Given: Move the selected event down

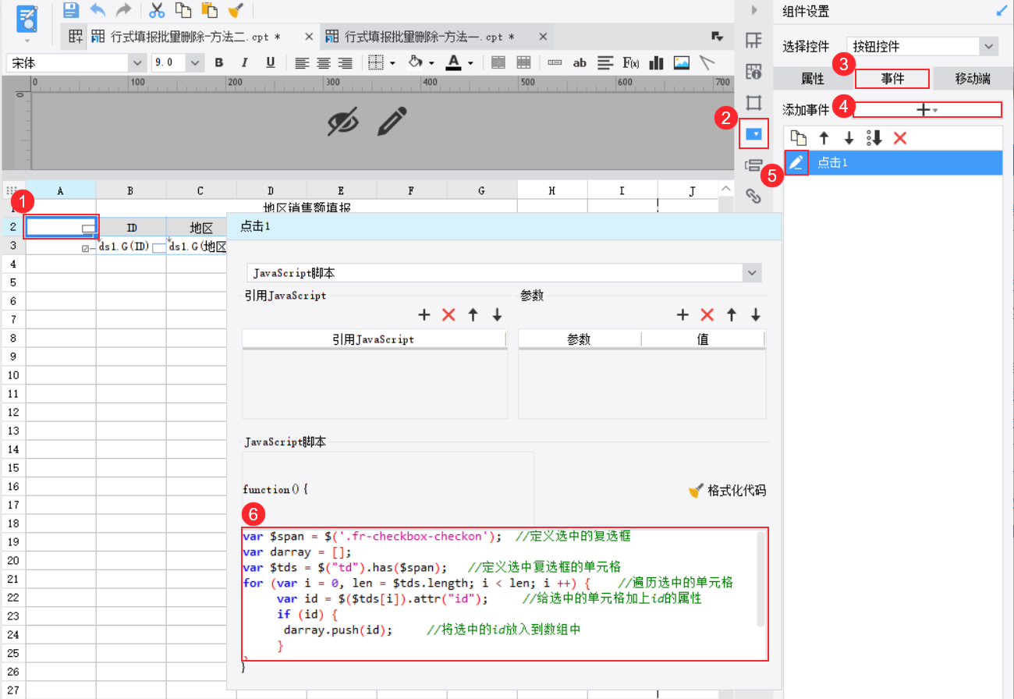Looking at the screenshot, I should [x=849, y=138].
